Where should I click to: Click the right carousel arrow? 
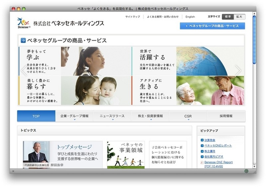238,70
